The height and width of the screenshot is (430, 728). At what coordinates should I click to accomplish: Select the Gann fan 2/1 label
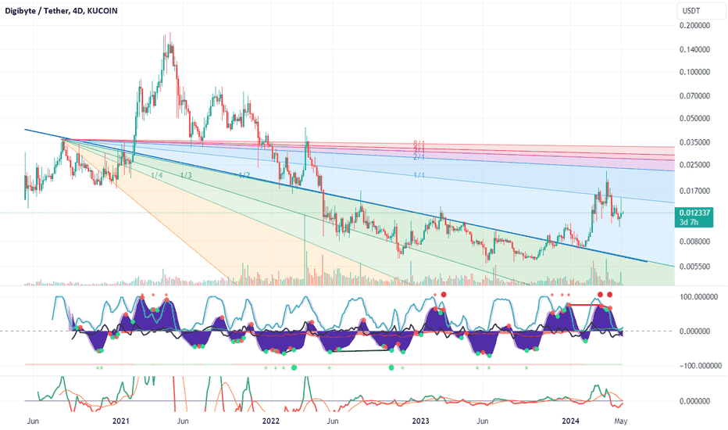pos(419,158)
